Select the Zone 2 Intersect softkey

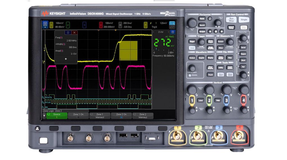[x=143, y=116]
